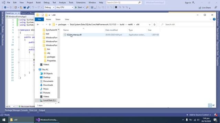Screen dimensions: 220x123
Task: Open recent locations dropdown in Explorer
Action: point(46,25)
